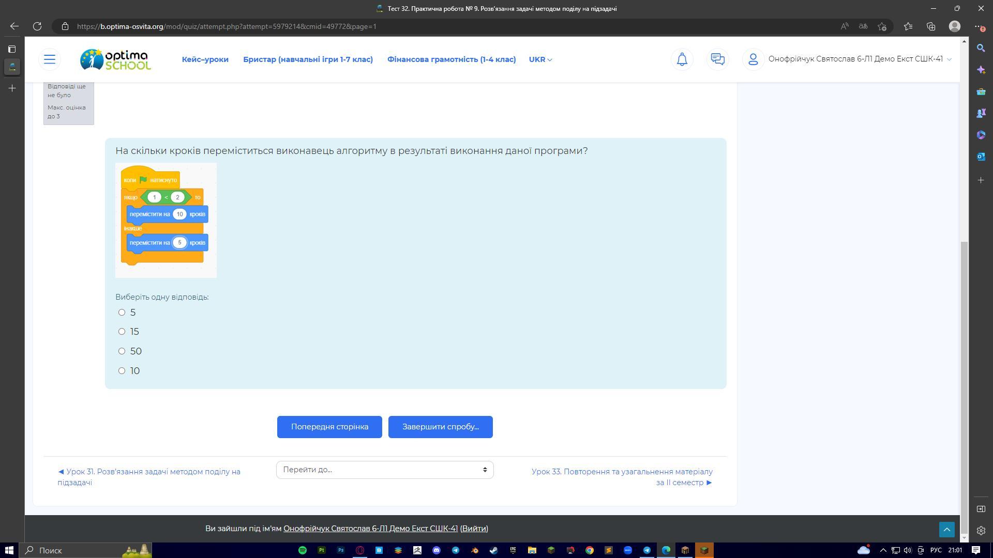Choose answer option 10
The image size is (993, 558).
coord(122,371)
